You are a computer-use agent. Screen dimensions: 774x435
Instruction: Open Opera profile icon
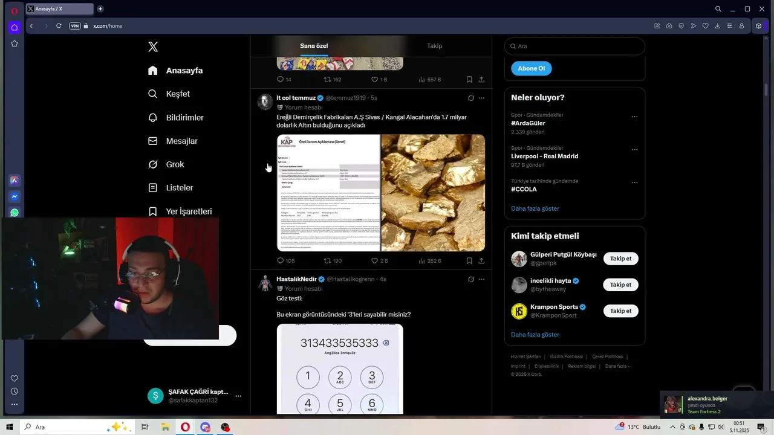(741, 26)
